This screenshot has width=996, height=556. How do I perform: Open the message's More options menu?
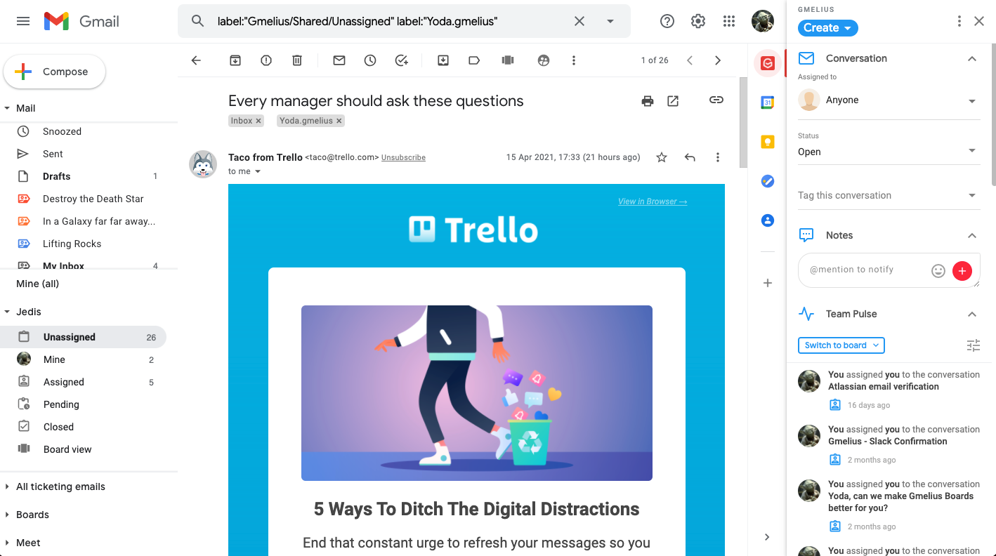point(718,157)
